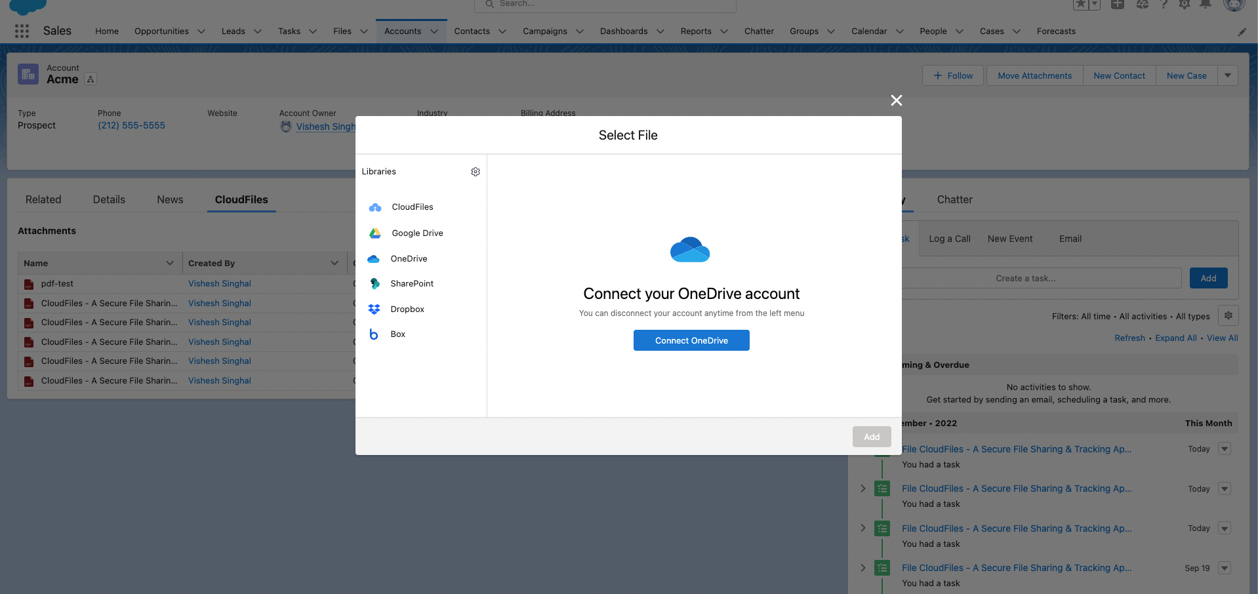Select the CloudFiles library icon
1258x594 pixels.
pyautogui.click(x=375, y=207)
